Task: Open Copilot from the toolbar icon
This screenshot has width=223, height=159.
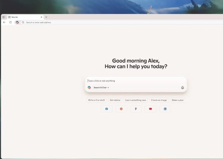Action: tap(17, 22)
